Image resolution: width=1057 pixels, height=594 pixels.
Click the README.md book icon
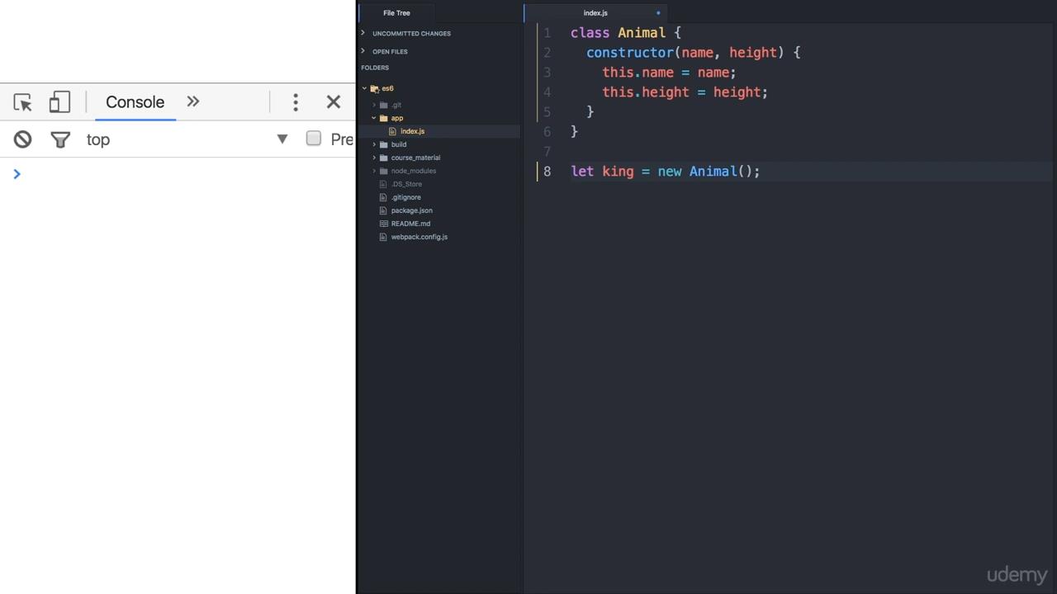click(383, 224)
